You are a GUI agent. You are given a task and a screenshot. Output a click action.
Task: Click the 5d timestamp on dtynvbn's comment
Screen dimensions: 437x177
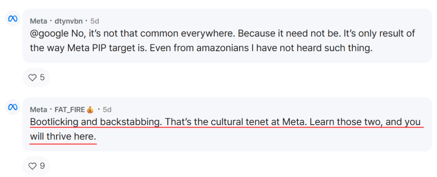tap(95, 21)
